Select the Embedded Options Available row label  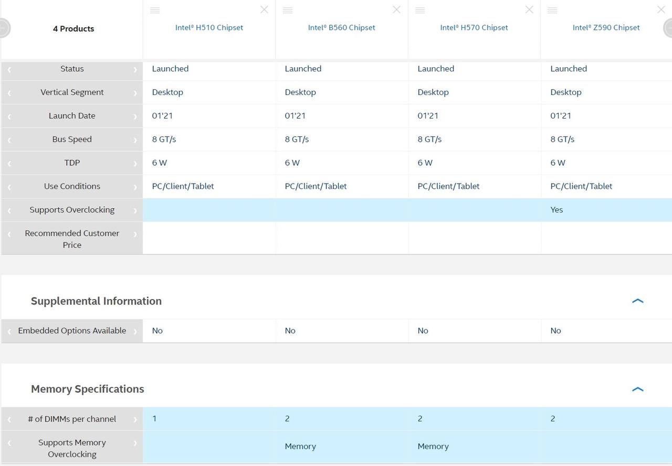(x=72, y=331)
